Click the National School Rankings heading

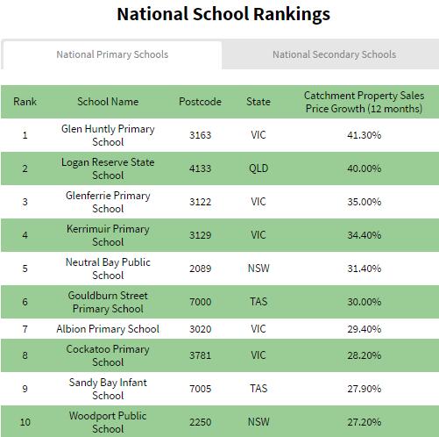pyautogui.click(x=223, y=15)
